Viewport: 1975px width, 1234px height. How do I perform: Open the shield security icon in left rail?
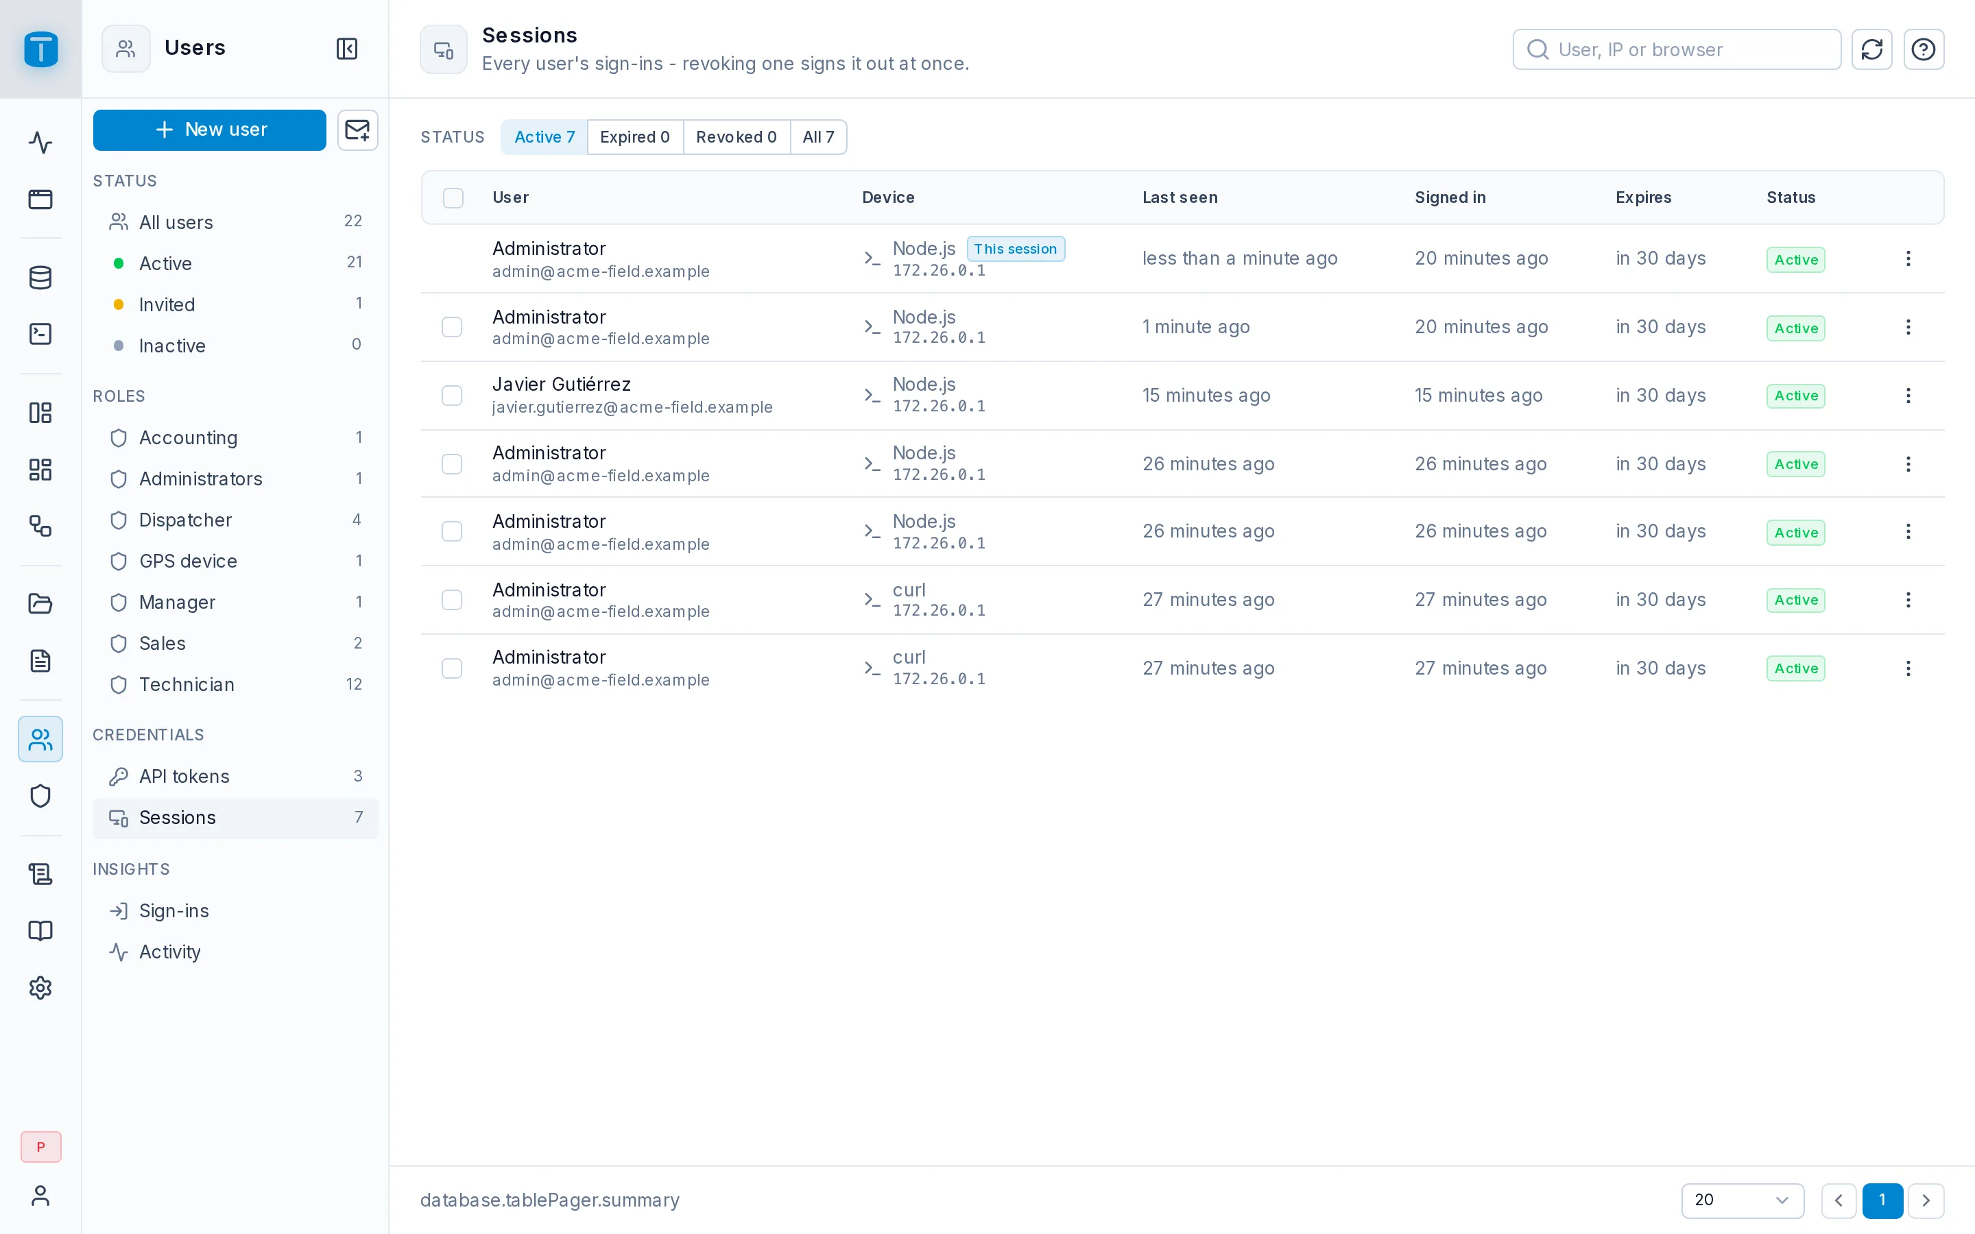[40, 796]
